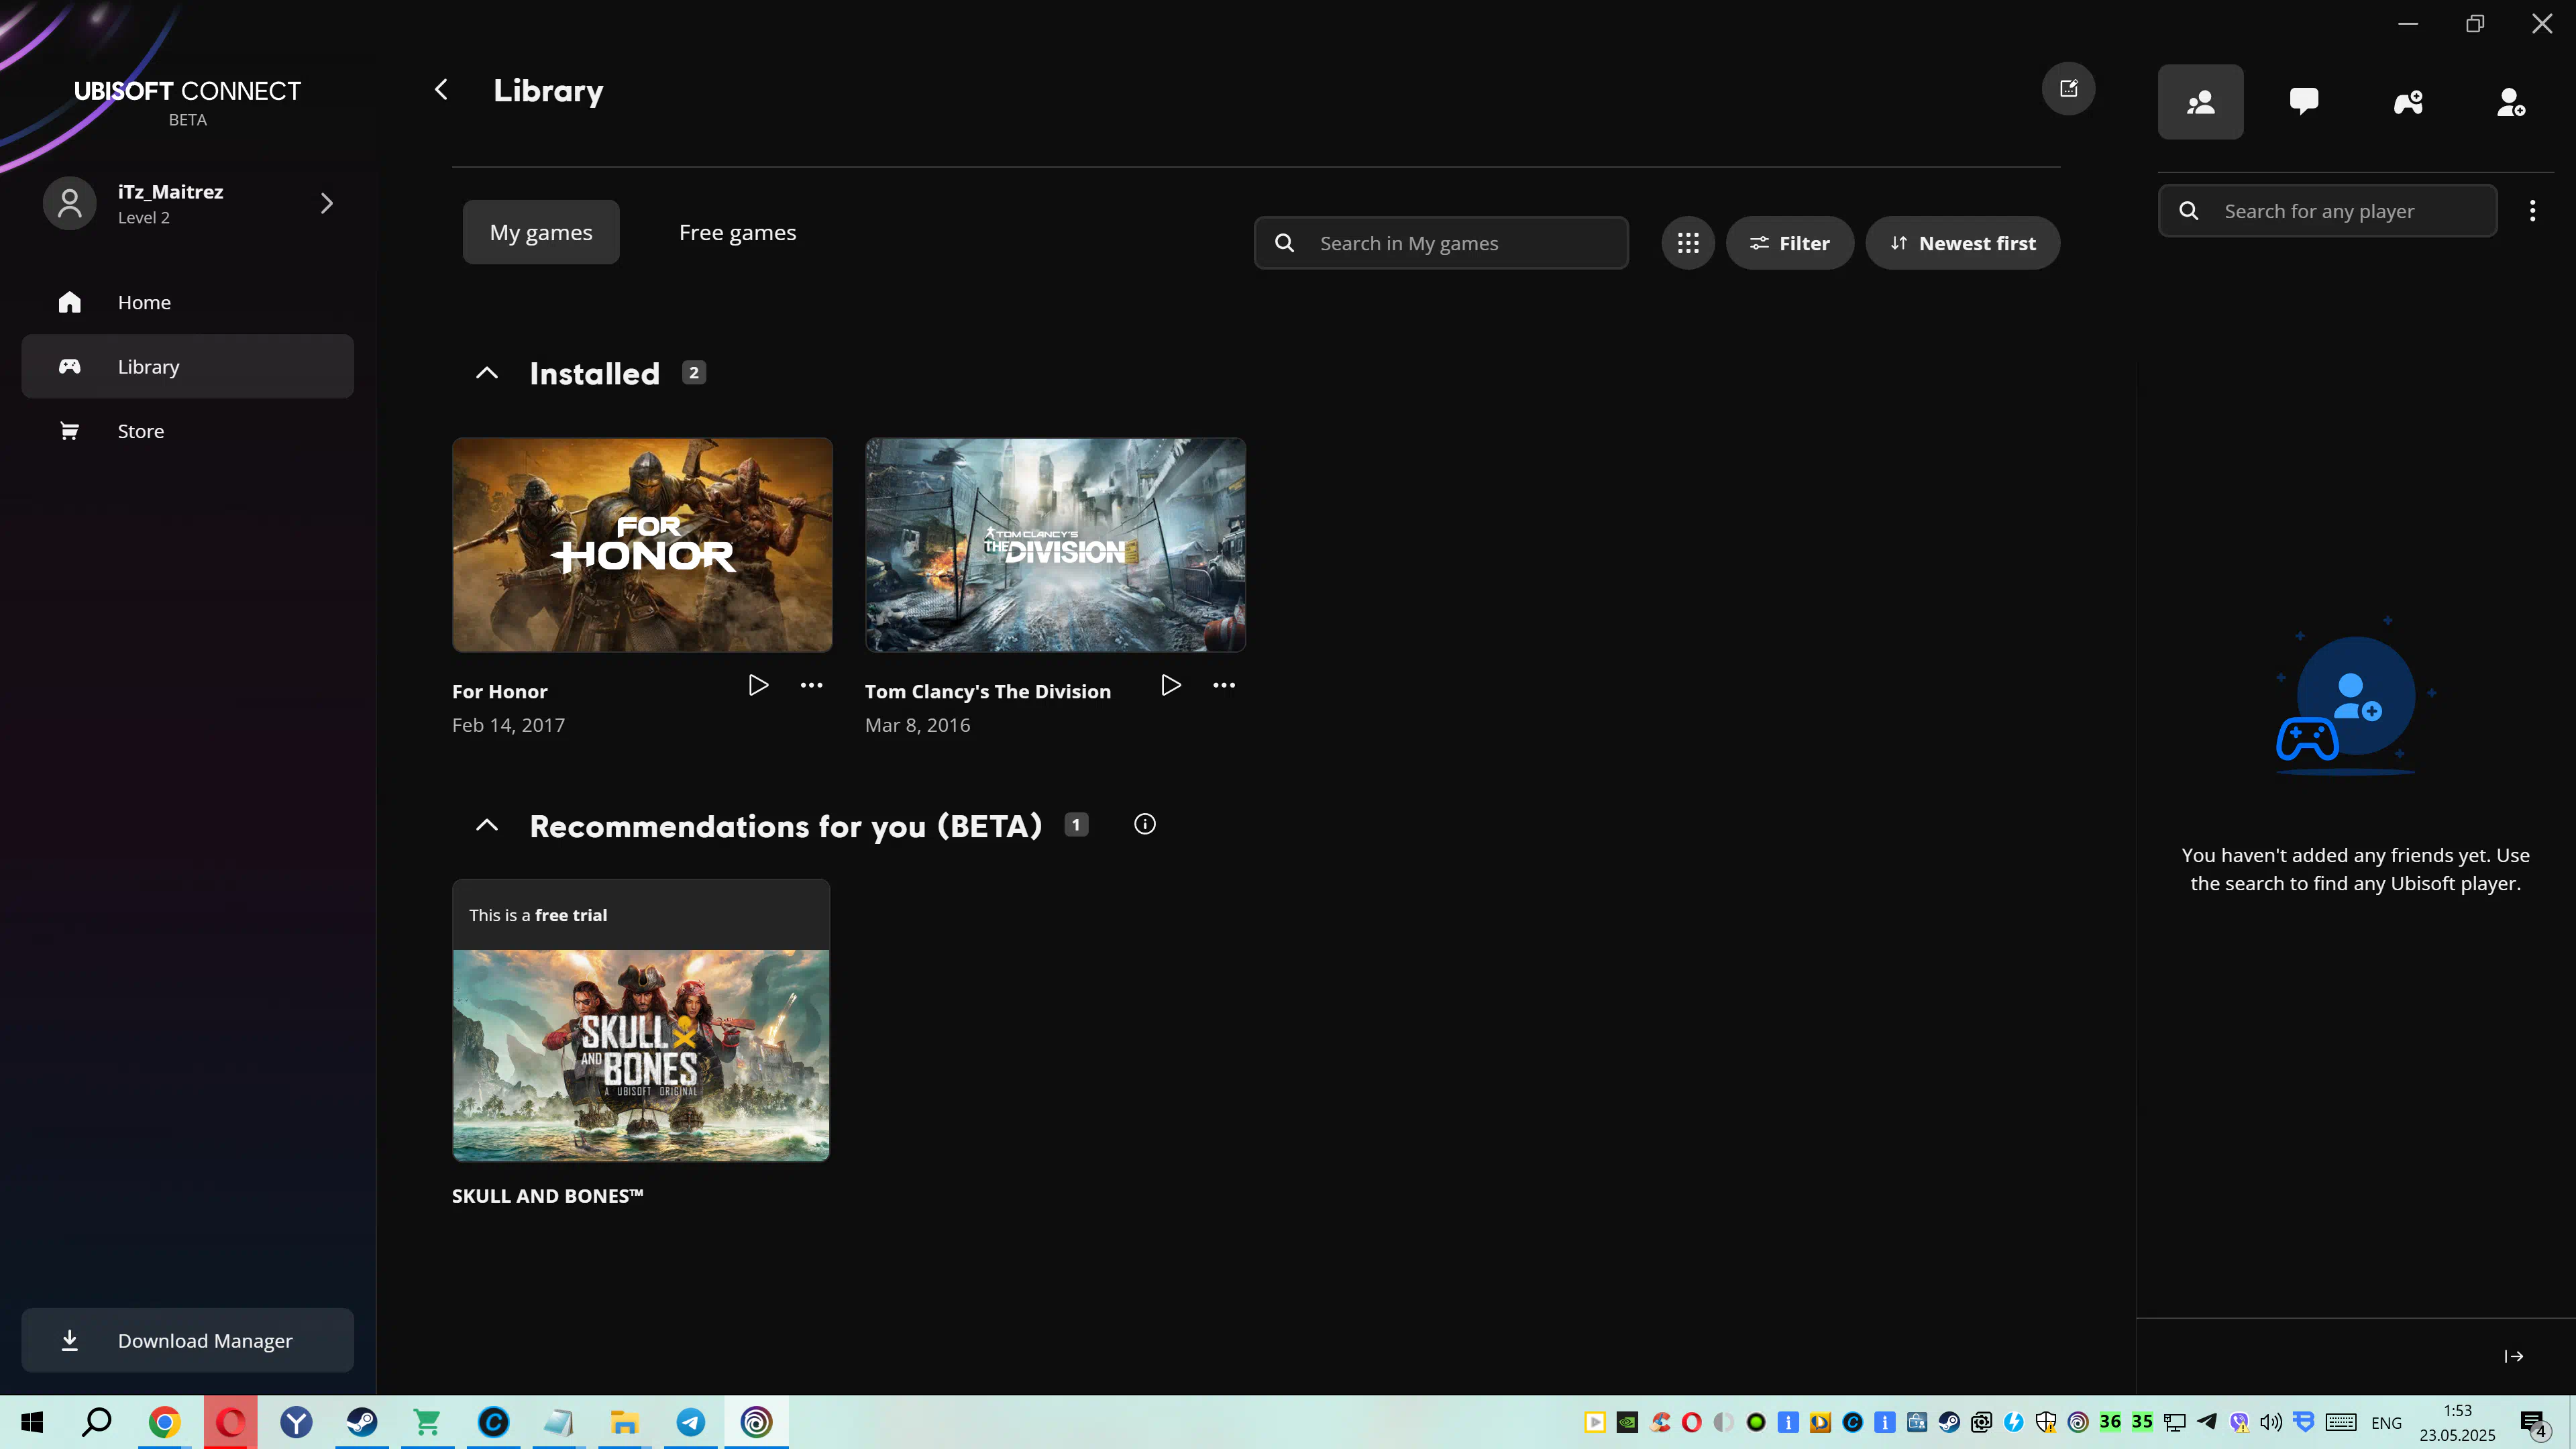
Task: Click the profile avatar of iTz_Maitrez
Action: [69, 203]
